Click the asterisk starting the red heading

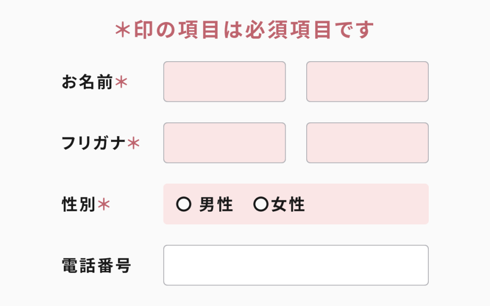pos(123,30)
